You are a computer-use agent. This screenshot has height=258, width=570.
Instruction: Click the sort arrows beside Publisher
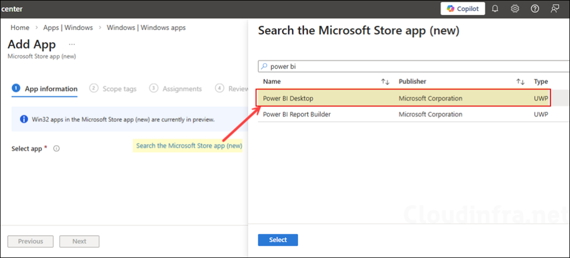point(520,82)
